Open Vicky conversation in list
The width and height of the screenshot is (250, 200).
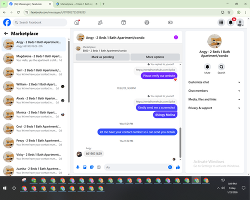pyautogui.click(x=34, y=156)
